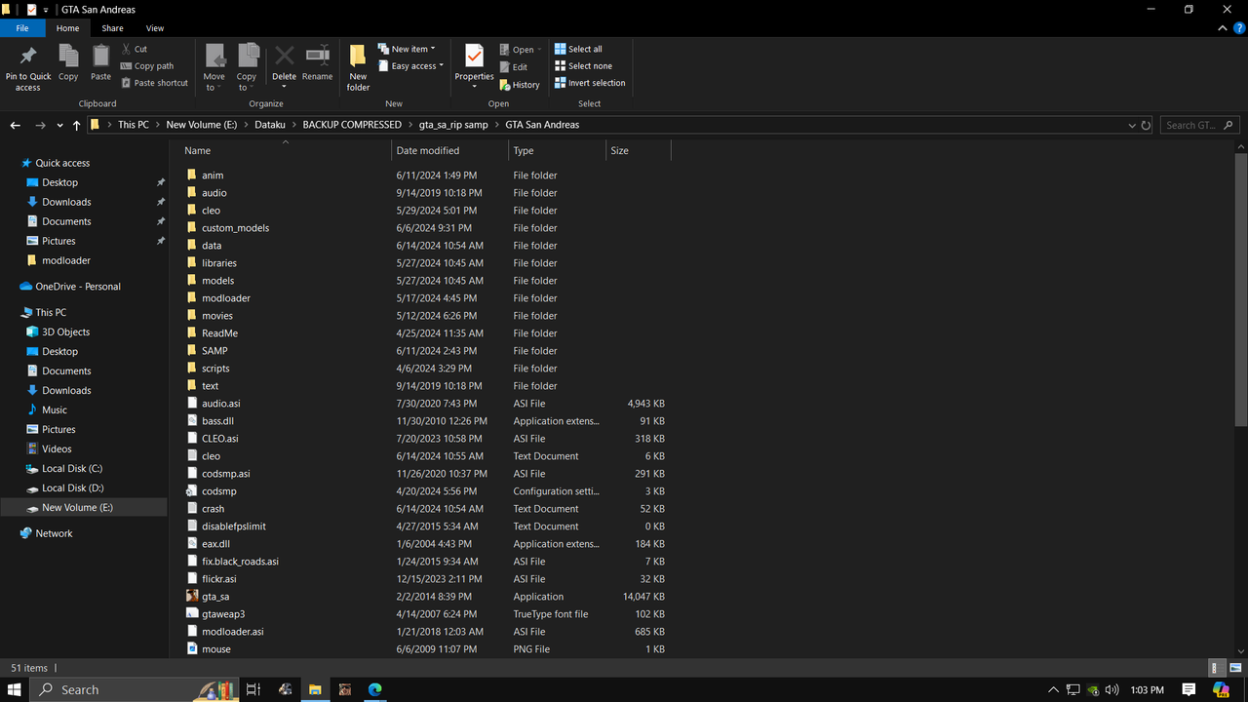Open Task View on taskbar
1248x702 pixels.
coord(253,689)
